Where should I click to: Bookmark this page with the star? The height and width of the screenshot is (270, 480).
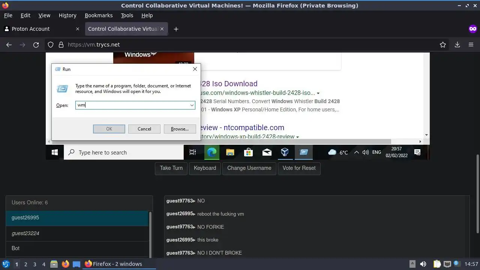443,45
